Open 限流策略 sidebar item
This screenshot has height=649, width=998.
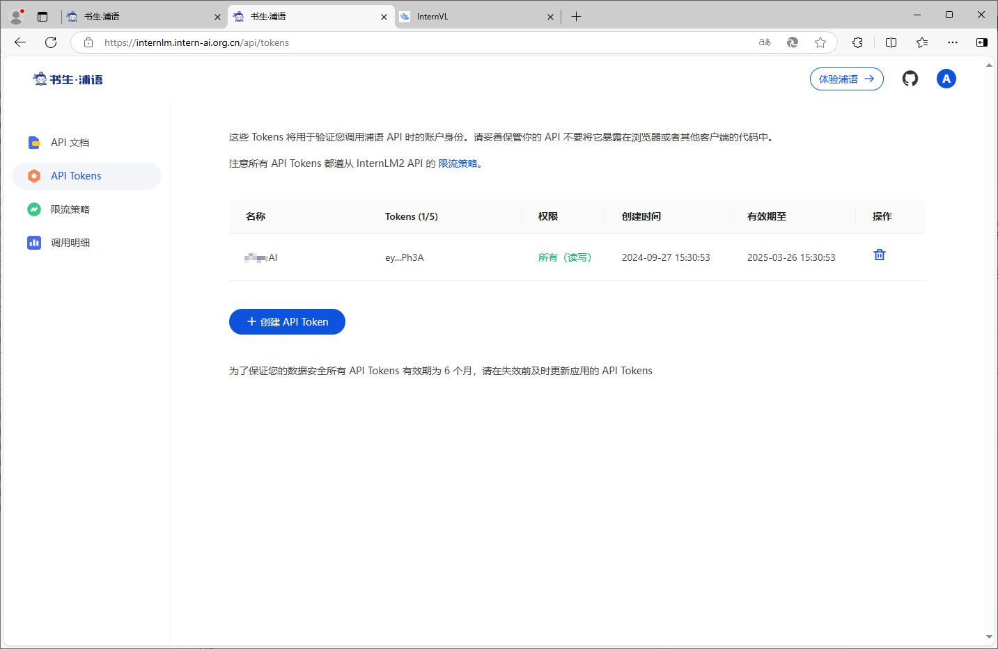click(x=87, y=209)
